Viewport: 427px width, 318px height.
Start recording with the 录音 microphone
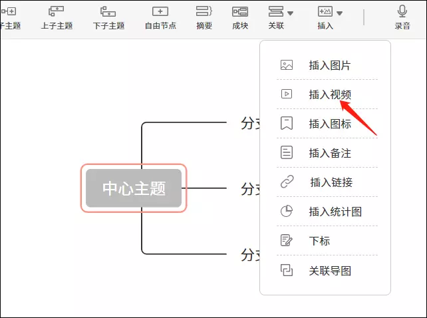click(x=402, y=11)
